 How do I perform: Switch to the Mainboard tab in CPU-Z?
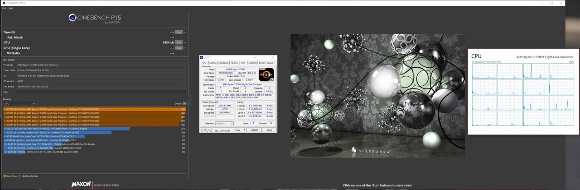223,63
